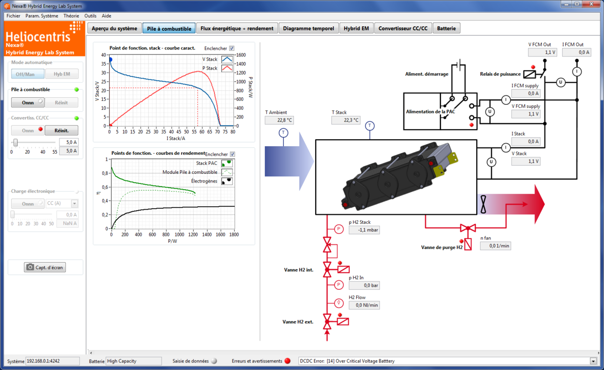Click the Relais de puissance relay symbol
The width and height of the screenshot is (604, 370).
(531, 74)
